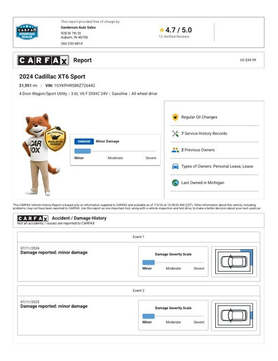Viewport: 278px width, 361px height.
Task: Click the Regular Oil Changes crown shield icon
Action: coord(175,117)
